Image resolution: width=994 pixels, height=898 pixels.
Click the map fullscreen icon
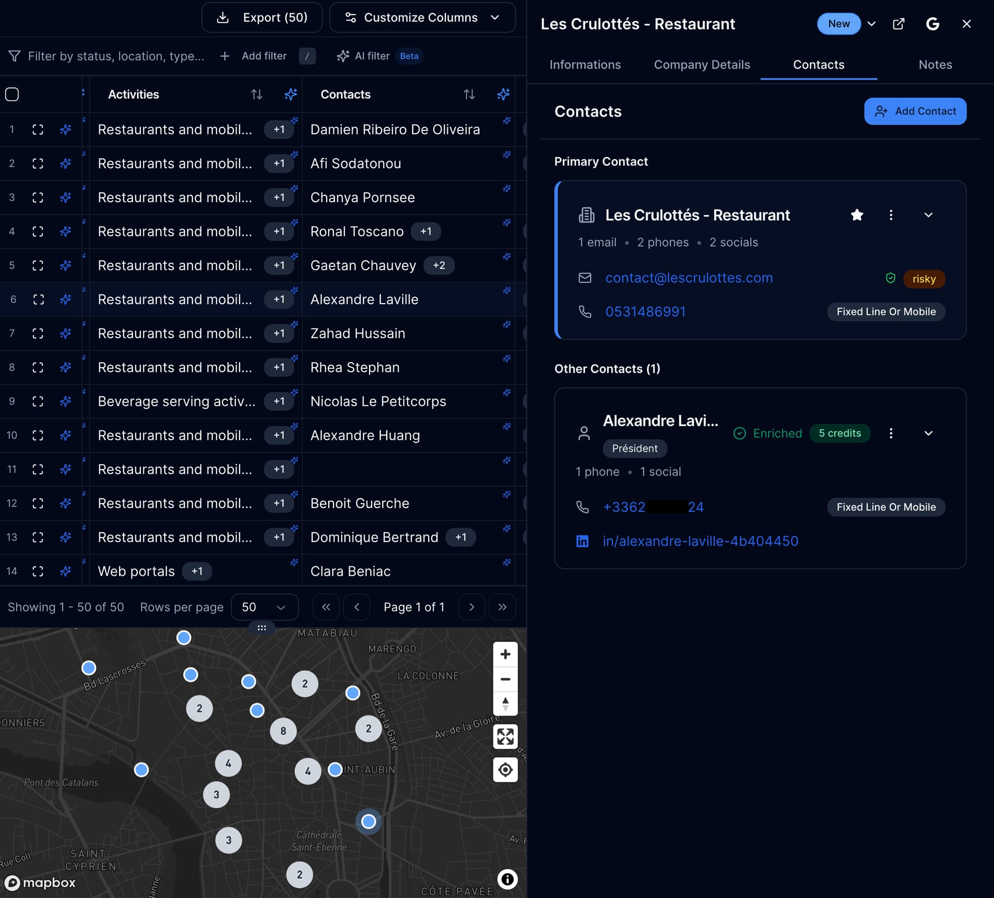point(505,737)
